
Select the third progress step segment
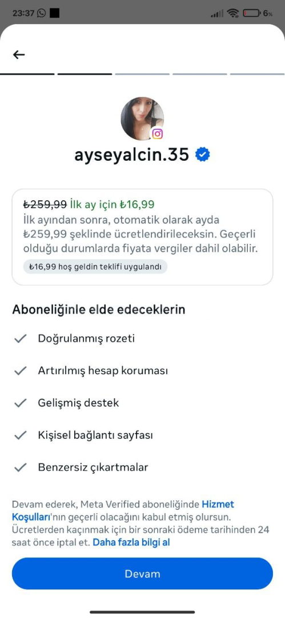click(x=142, y=74)
